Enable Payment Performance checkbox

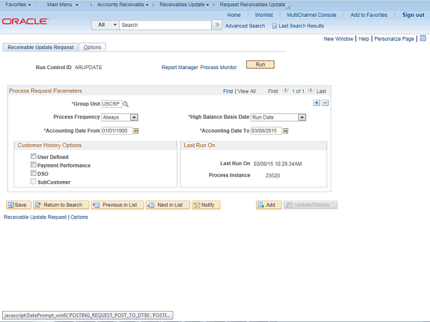[33, 165]
